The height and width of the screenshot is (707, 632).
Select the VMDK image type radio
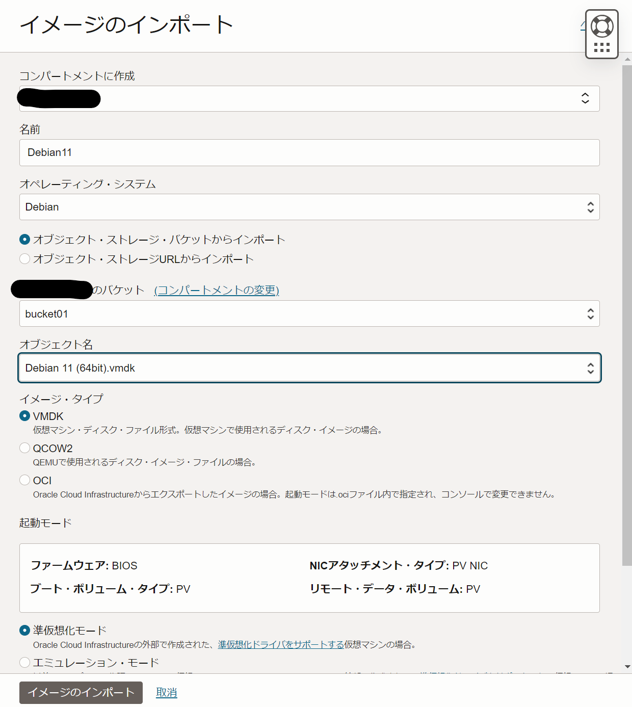coord(24,416)
